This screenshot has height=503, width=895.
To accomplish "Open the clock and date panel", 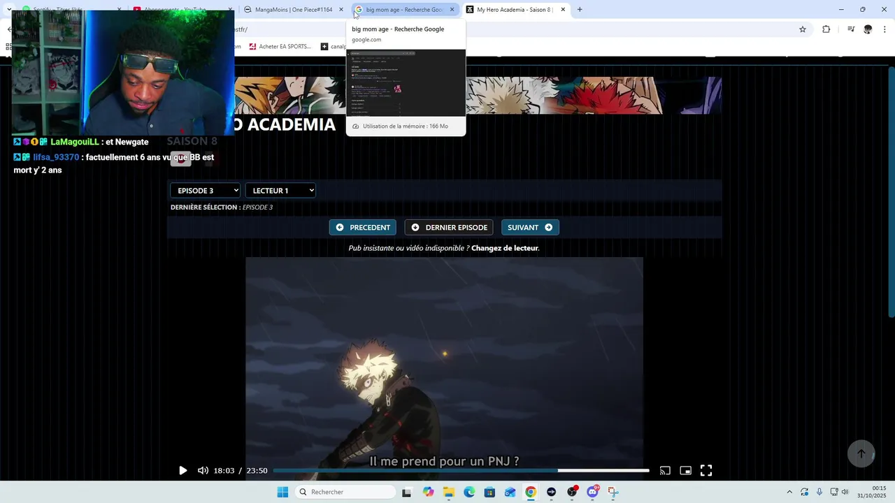I will pos(873,493).
